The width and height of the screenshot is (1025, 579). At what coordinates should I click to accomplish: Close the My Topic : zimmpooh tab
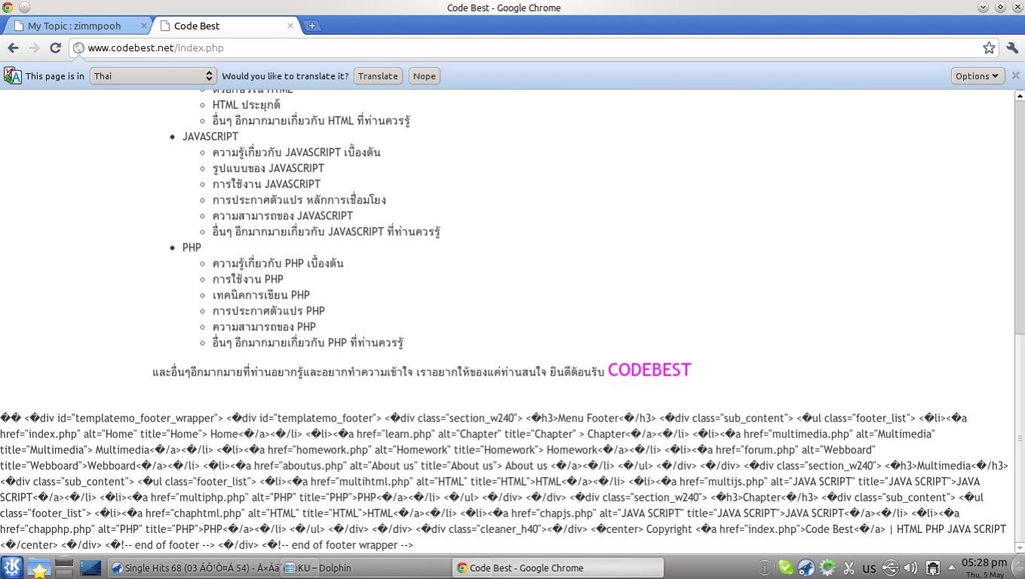pyautogui.click(x=144, y=26)
